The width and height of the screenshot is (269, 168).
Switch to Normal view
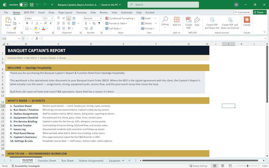coord(214,166)
